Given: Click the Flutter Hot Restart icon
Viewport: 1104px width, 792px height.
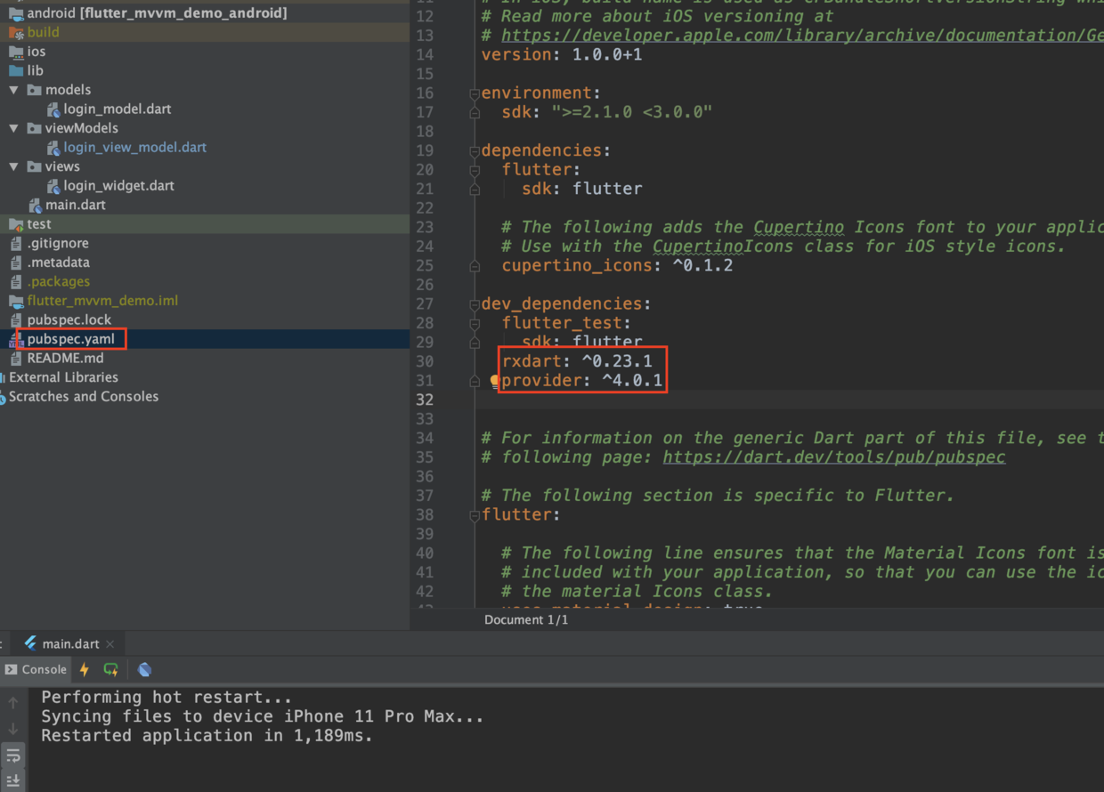Looking at the screenshot, I should [x=111, y=669].
